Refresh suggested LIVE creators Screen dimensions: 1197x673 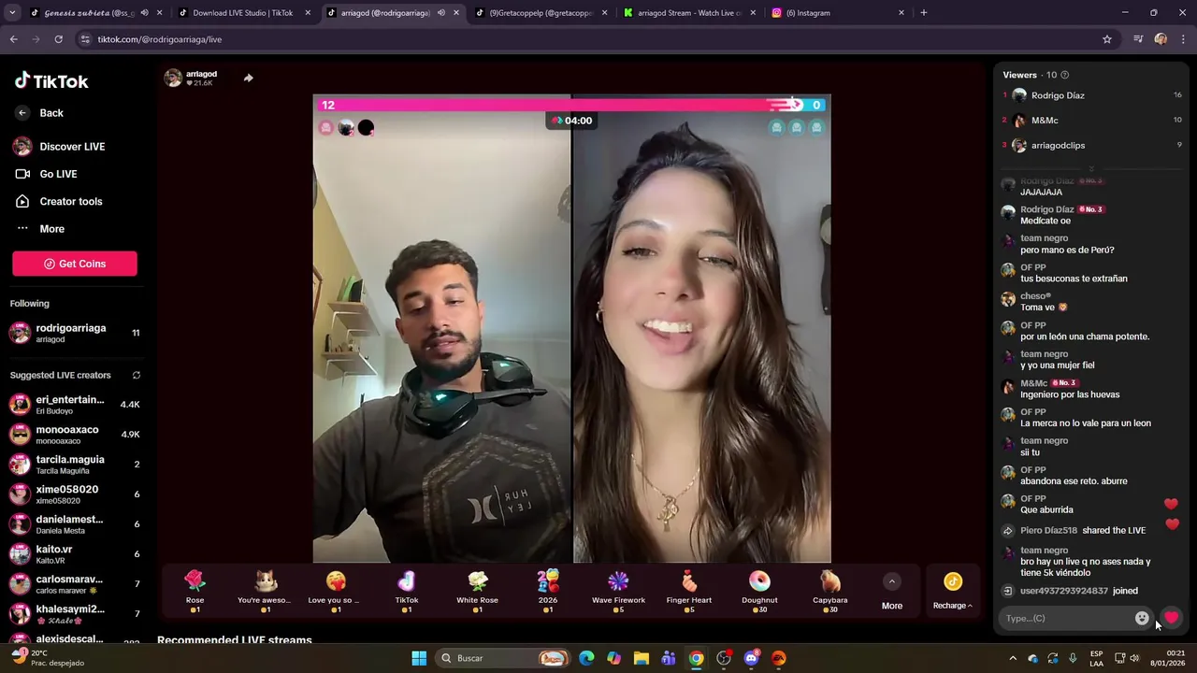coord(137,376)
